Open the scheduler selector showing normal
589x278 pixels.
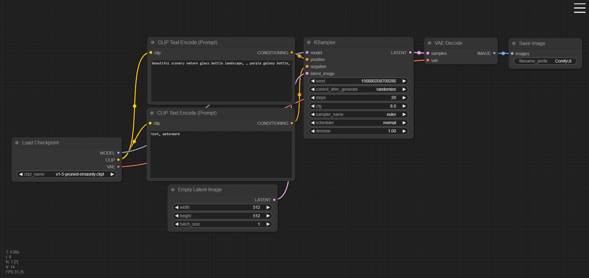358,122
